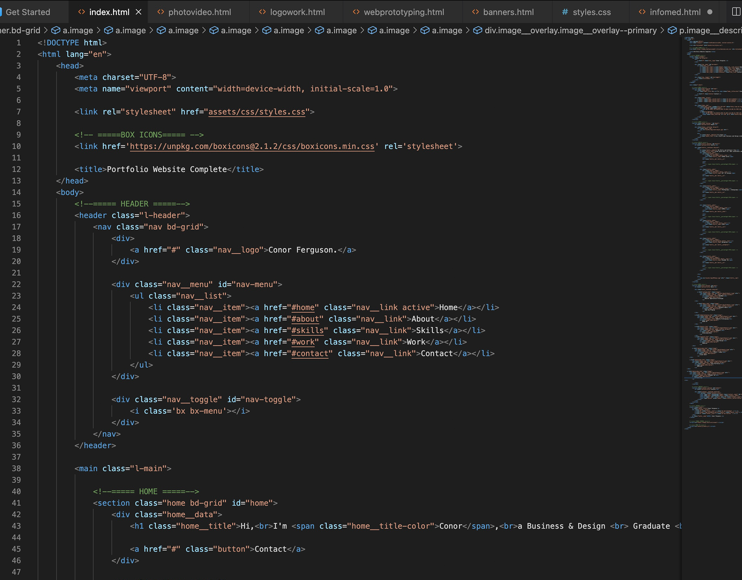Screen dimensions: 742x580
Task: Click the split editor icon at top right
Action: [735, 12]
